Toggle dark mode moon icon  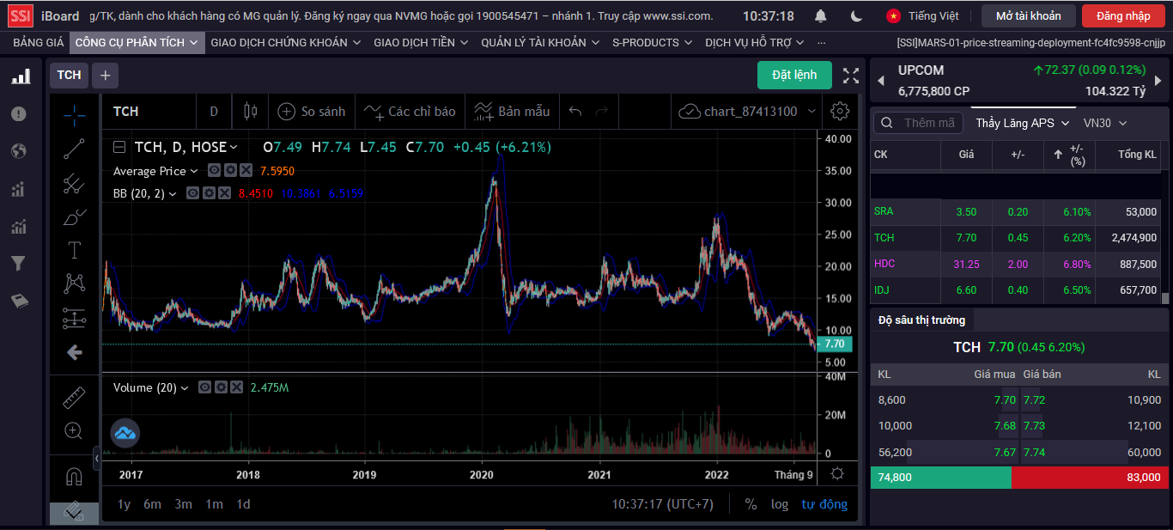pyautogui.click(x=856, y=16)
